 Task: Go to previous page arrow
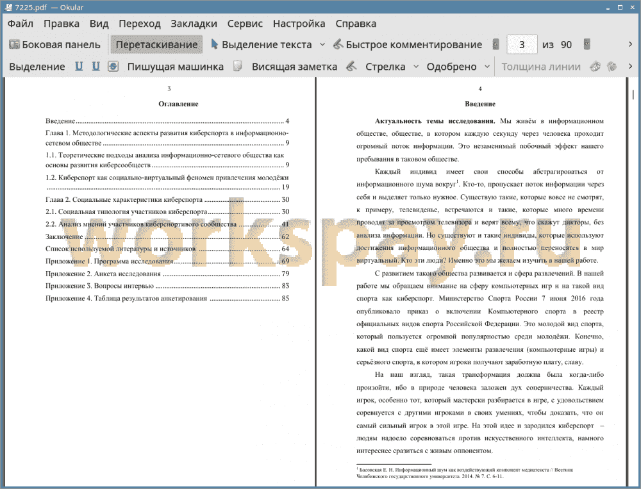coord(496,44)
